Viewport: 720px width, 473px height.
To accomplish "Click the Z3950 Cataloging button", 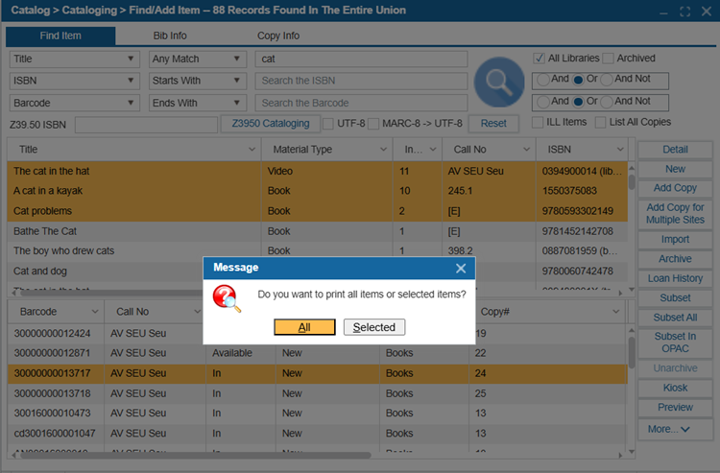I will [271, 124].
